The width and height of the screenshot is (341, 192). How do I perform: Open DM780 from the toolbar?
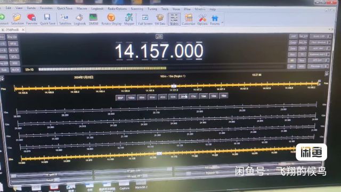pyautogui.click(x=94, y=19)
